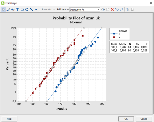This screenshot has height=122, width=154.
Task: Click the top handle of blue fit line
Action: tap(102, 28)
